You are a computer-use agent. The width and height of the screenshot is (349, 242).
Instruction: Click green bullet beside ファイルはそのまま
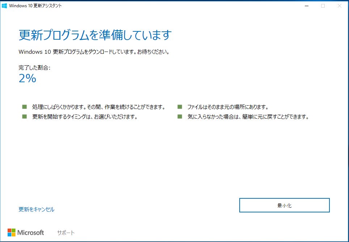click(180, 107)
